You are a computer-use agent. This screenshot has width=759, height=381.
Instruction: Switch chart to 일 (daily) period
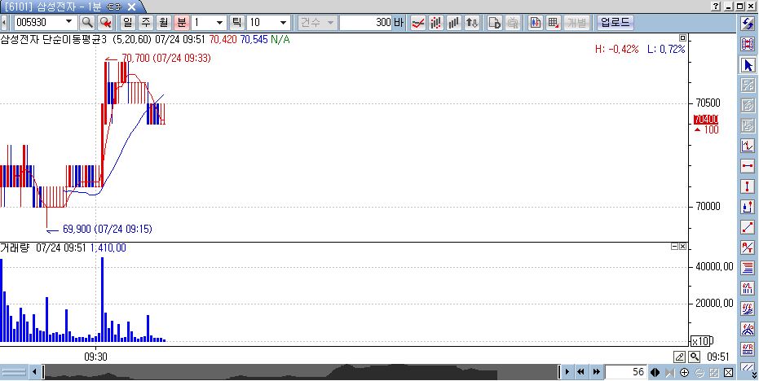click(x=128, y=22)
